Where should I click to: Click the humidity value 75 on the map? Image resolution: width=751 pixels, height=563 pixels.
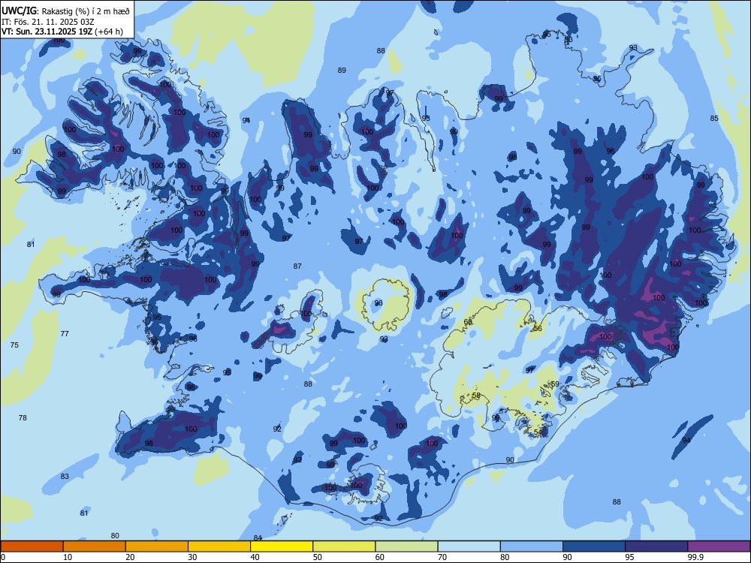click(14, 345)
